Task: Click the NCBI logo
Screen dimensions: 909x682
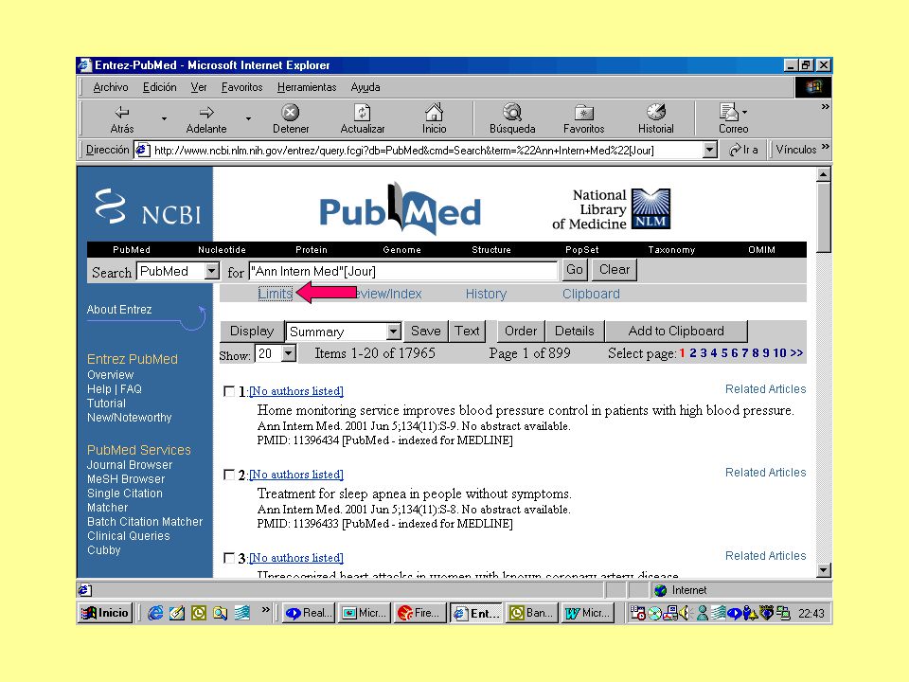Action: pyautogui.click(x=148, y=207)
